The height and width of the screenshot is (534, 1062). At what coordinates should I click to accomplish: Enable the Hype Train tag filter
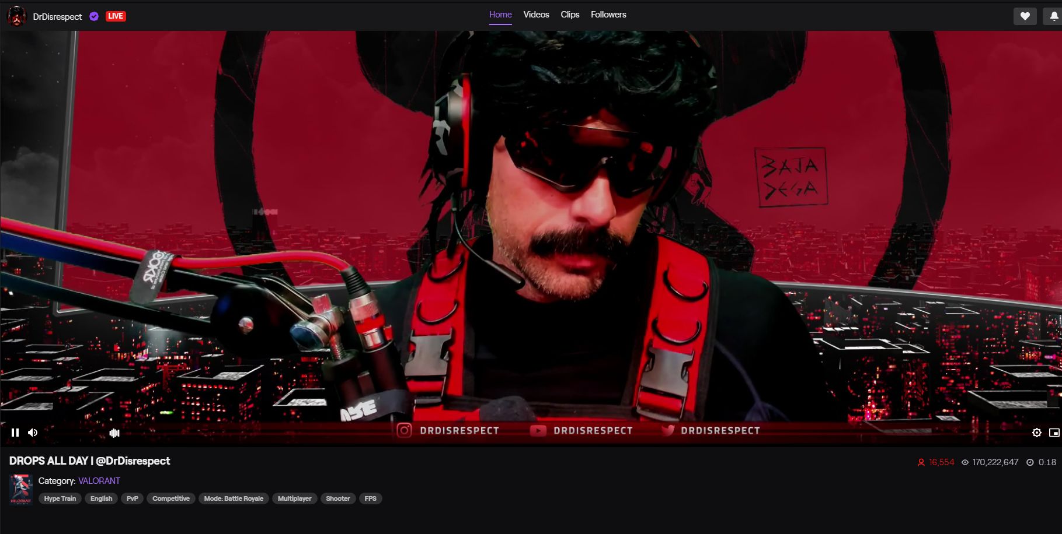click(60, 498)
